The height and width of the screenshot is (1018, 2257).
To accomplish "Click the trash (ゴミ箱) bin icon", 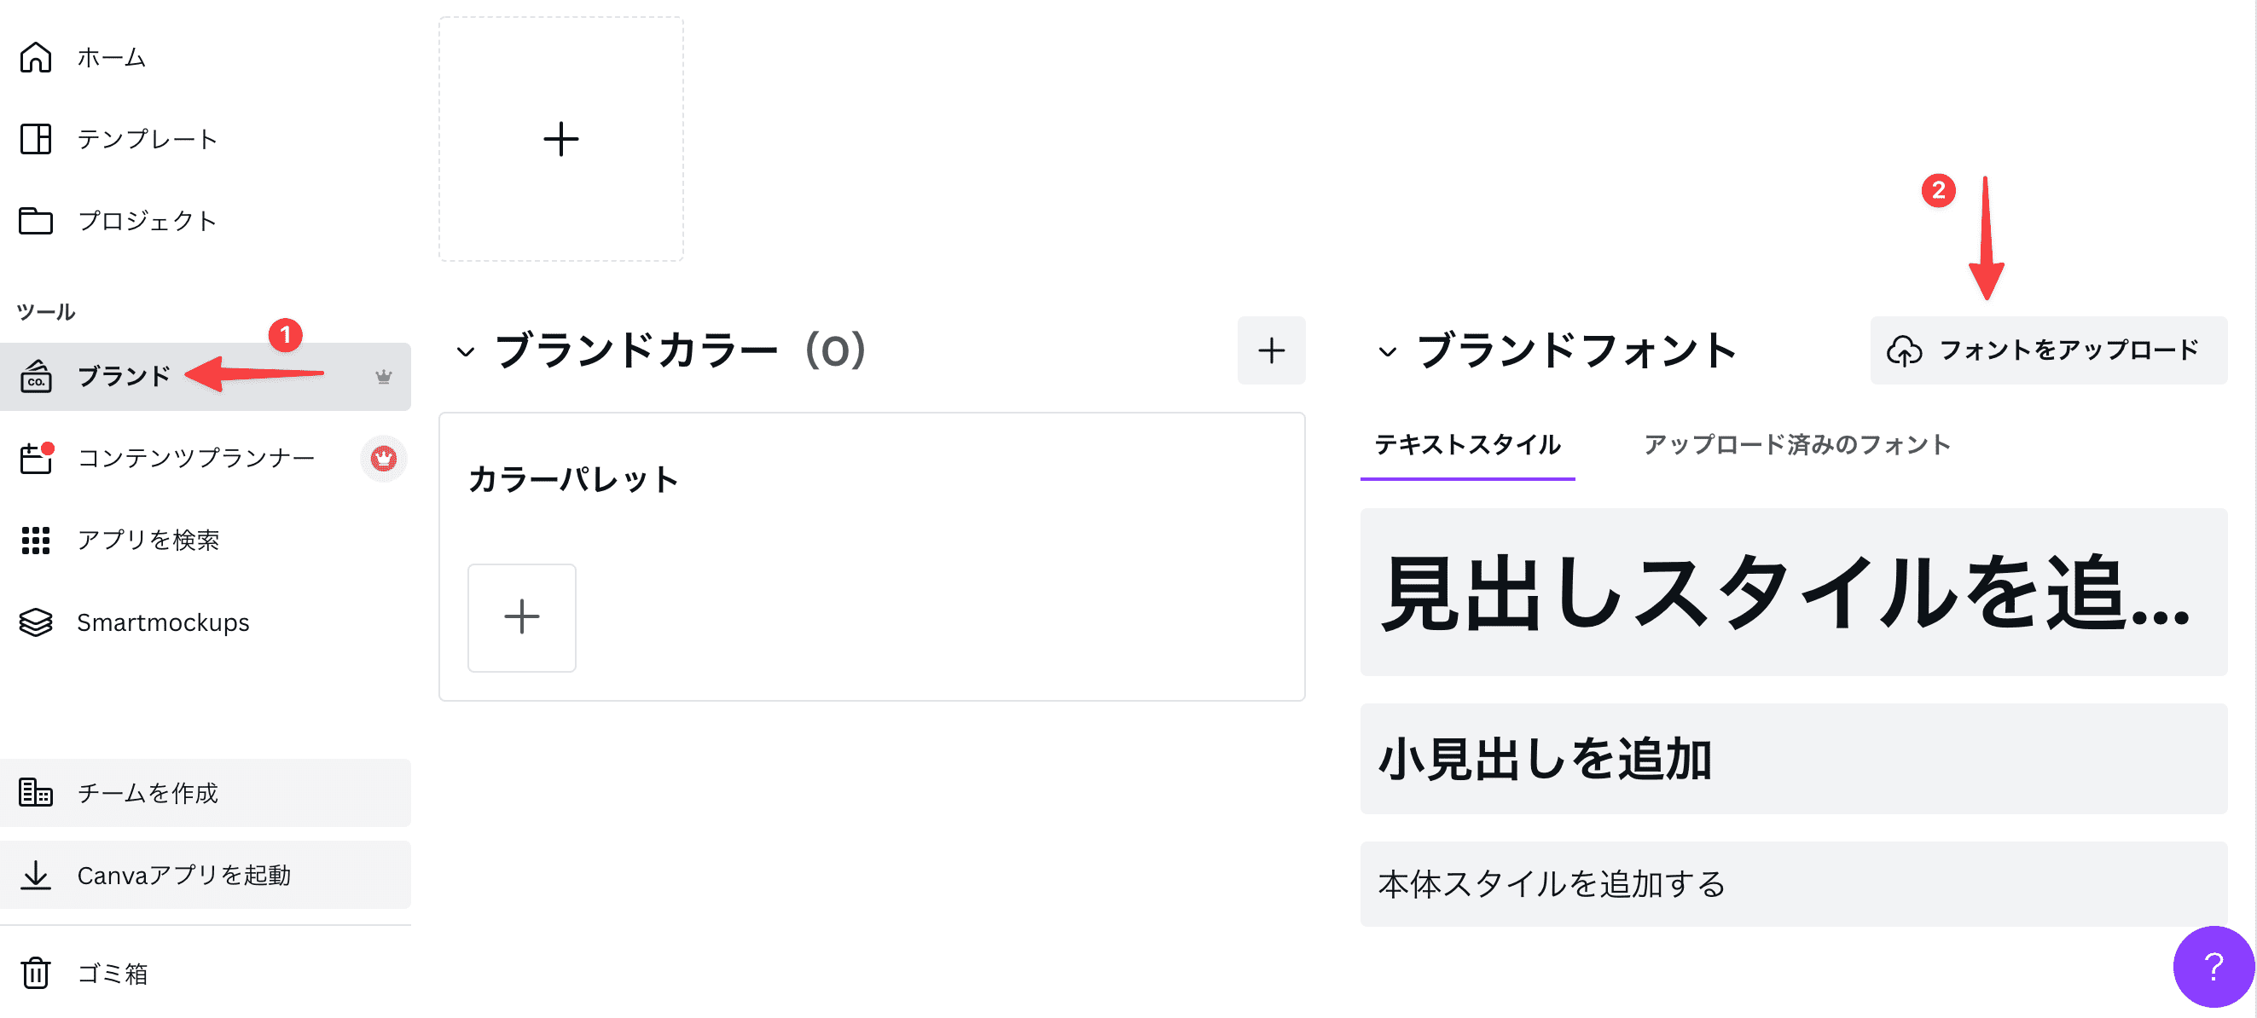I will point(36,973).
